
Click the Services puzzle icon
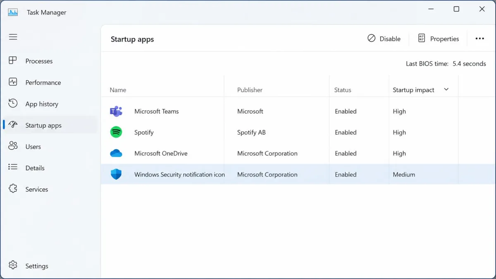click(13, 189)
